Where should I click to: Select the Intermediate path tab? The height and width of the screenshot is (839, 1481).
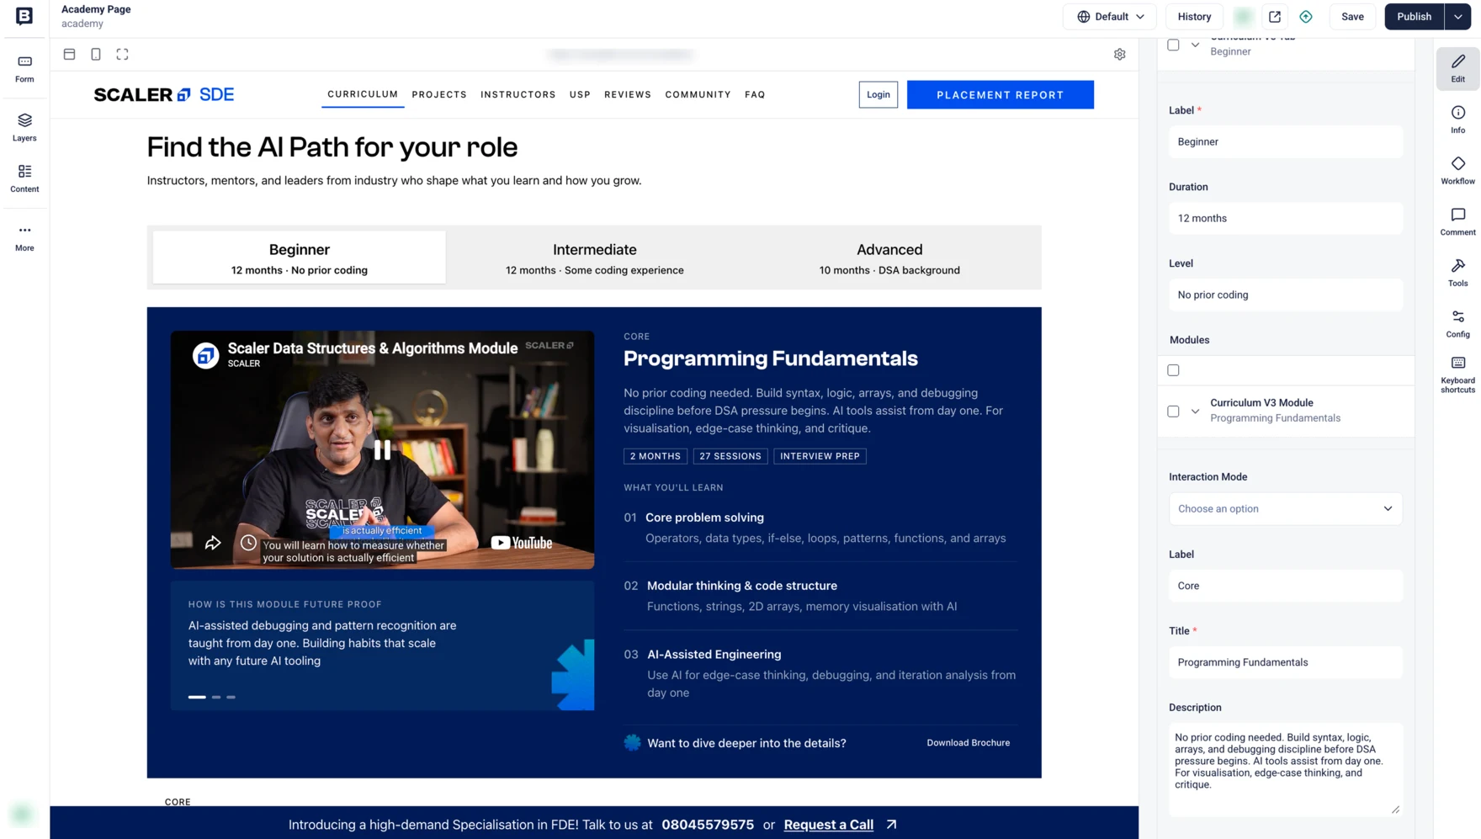coord(594,258)
